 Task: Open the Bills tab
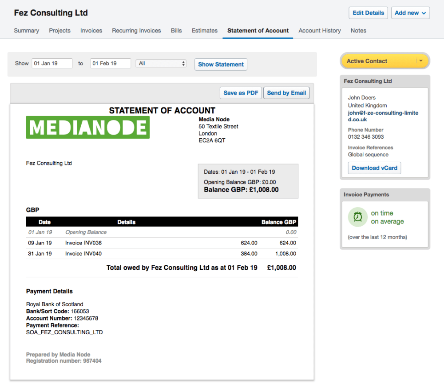(176, 31)
